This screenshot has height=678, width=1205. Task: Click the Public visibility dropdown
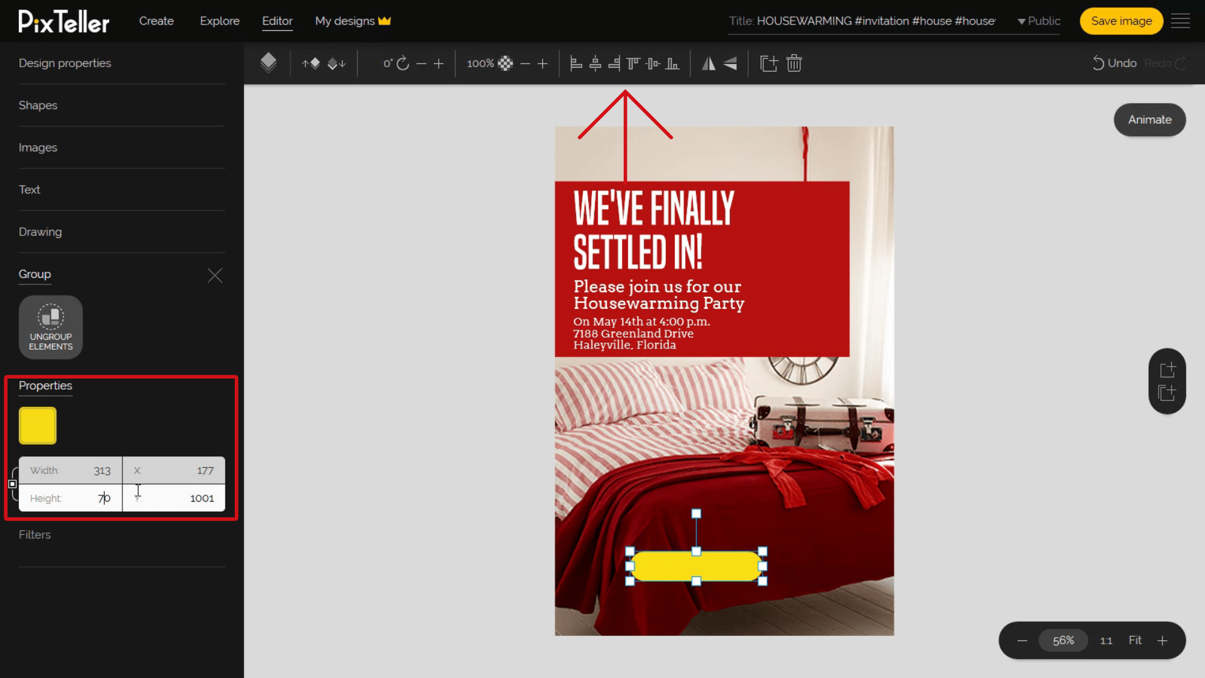[x=1038, y=21]
